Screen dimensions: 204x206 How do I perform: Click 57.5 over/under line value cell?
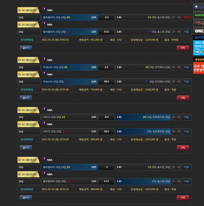pyautogui.click(x=106, y=181)
